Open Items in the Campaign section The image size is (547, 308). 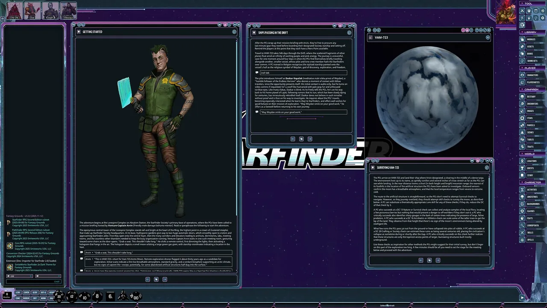click(532, 118)
